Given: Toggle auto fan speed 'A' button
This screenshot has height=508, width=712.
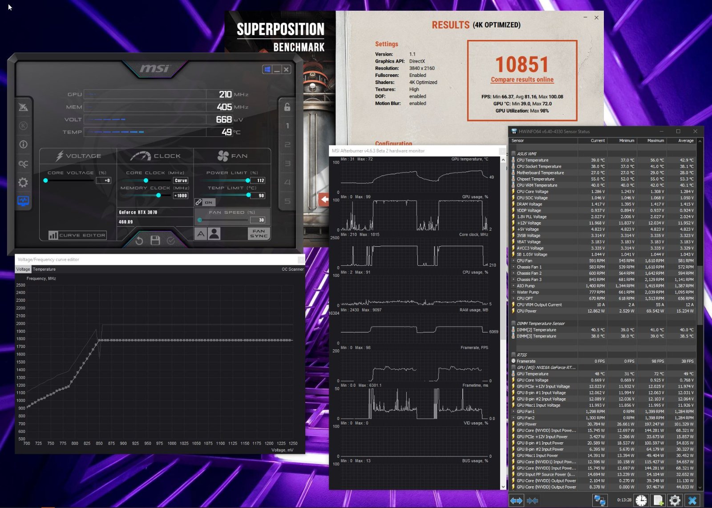Looking at the screenshot, I should click(x=201, y=233).
